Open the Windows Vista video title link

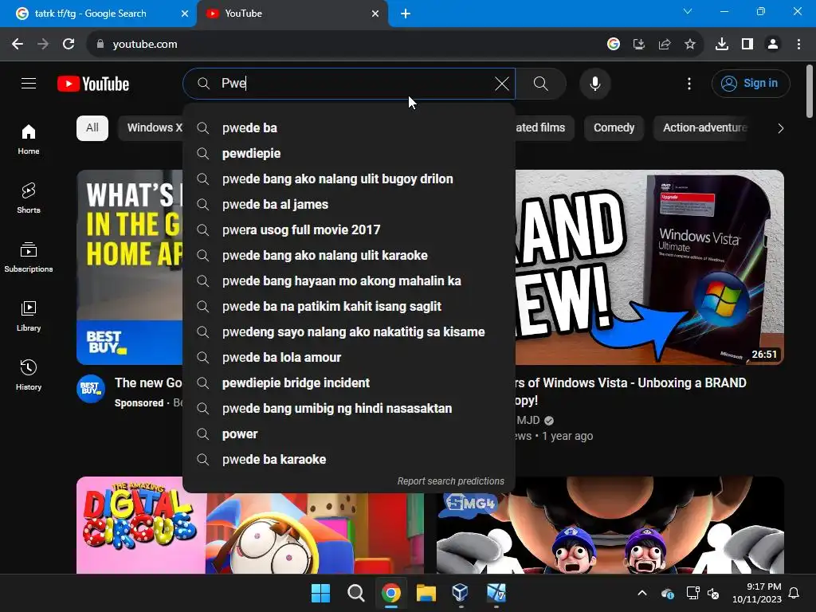tap(631, 391)
